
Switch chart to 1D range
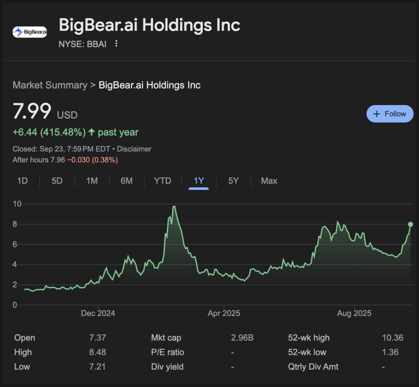click(x=23, y=181)
